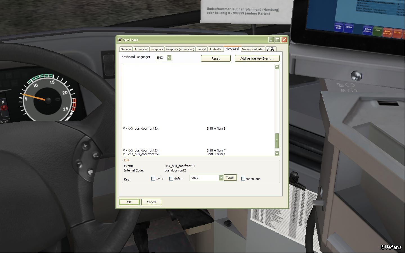Click the Cancel button
Image resolution: width=405 pixels, height=253 pixels.
coord(151,202)
